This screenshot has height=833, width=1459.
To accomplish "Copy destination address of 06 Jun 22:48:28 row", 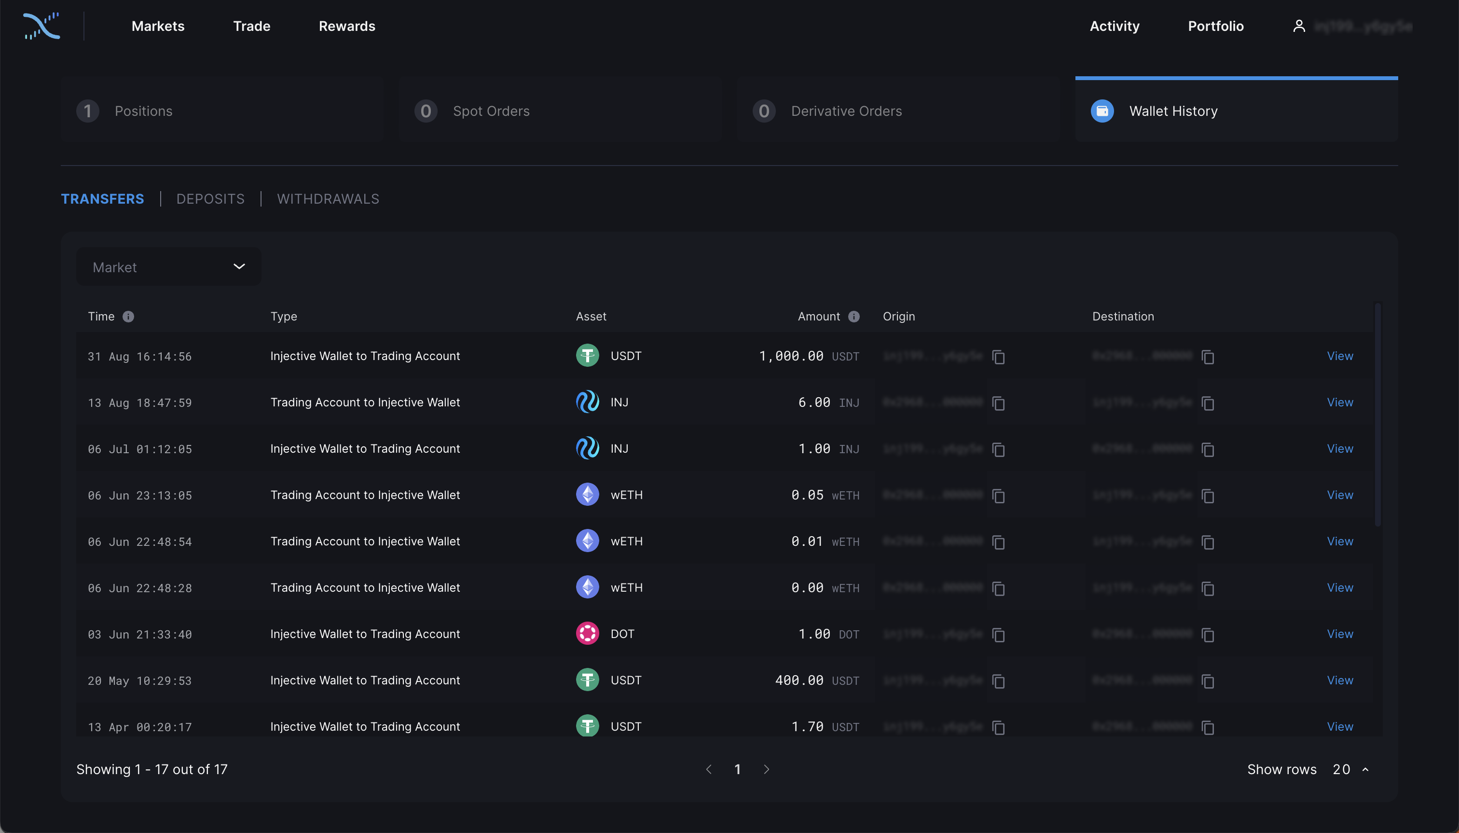I will point(1208,589).
